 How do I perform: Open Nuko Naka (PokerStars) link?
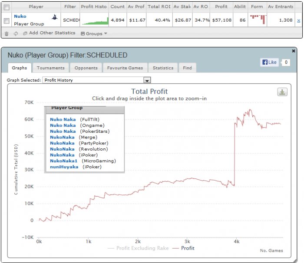(x=63, y=131)
